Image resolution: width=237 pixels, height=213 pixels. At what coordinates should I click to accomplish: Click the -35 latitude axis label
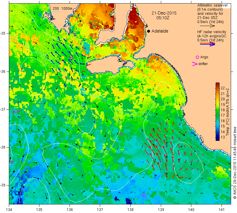click(3, 33)
